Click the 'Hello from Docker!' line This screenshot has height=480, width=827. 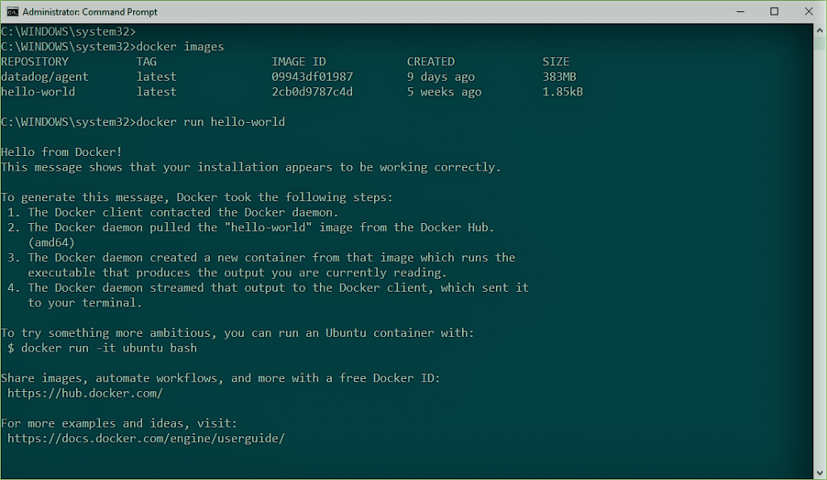[x=61, y=152]
